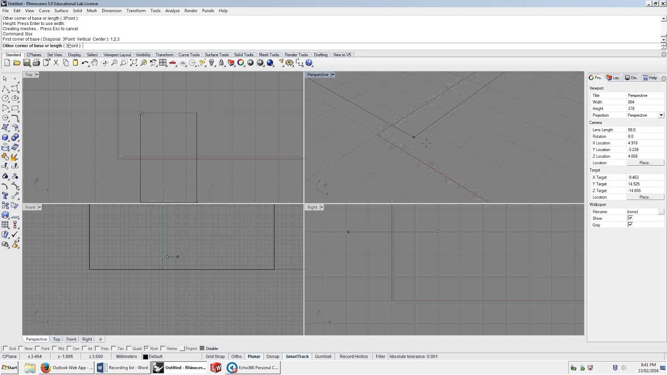Choose the Polyline tool in sidebar
This screenshot has width=667, height=375.
click(5, 88)
